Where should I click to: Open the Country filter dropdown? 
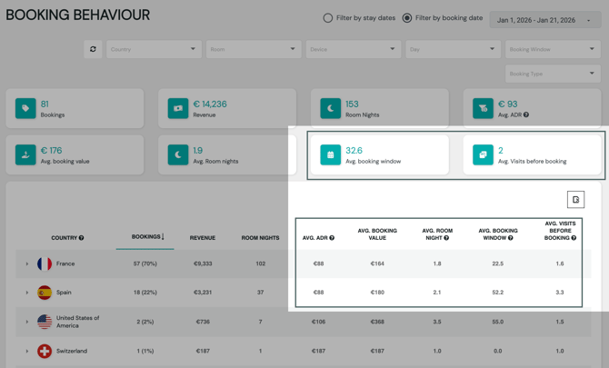pos(154,49)
